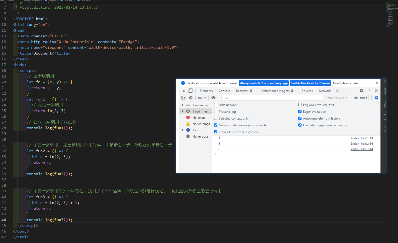Screen dimensions: 398x243
Task: Click the @LastEditTime comment line
Action: coord(56,7)
